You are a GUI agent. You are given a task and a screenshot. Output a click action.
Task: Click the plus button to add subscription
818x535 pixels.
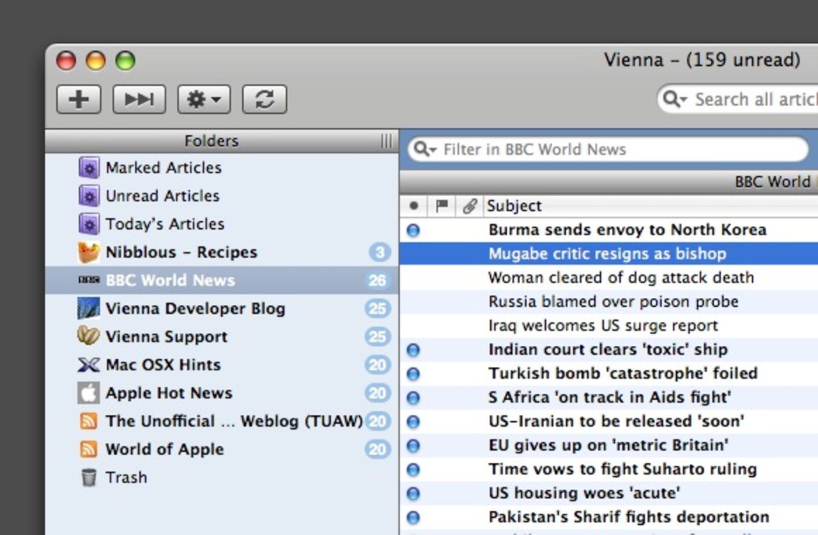(79, 99)
